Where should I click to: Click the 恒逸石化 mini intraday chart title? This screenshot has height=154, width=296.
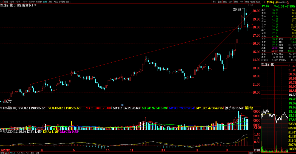pos(267,64)
